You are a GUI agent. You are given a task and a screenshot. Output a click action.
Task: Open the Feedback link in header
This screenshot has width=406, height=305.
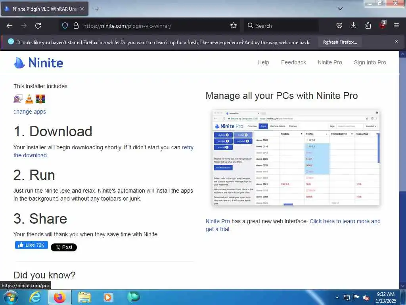[x=294, y=62]
